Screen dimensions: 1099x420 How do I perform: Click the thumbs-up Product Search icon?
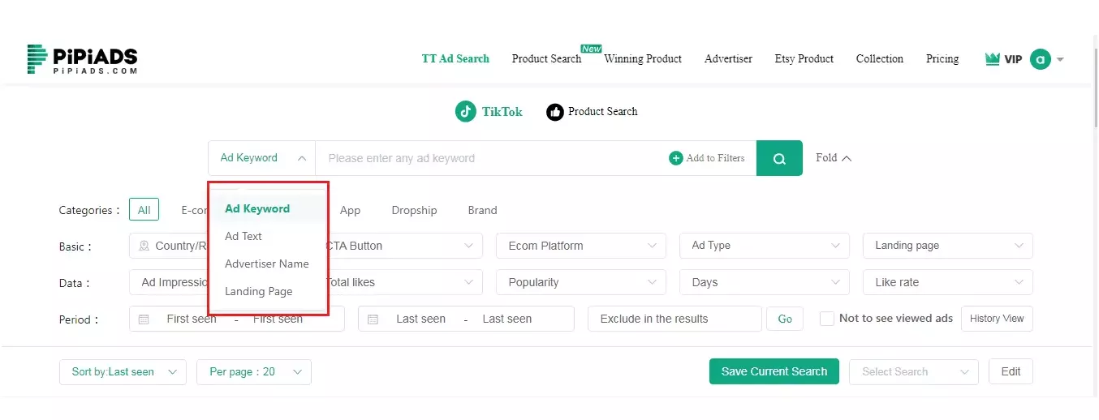555,112
